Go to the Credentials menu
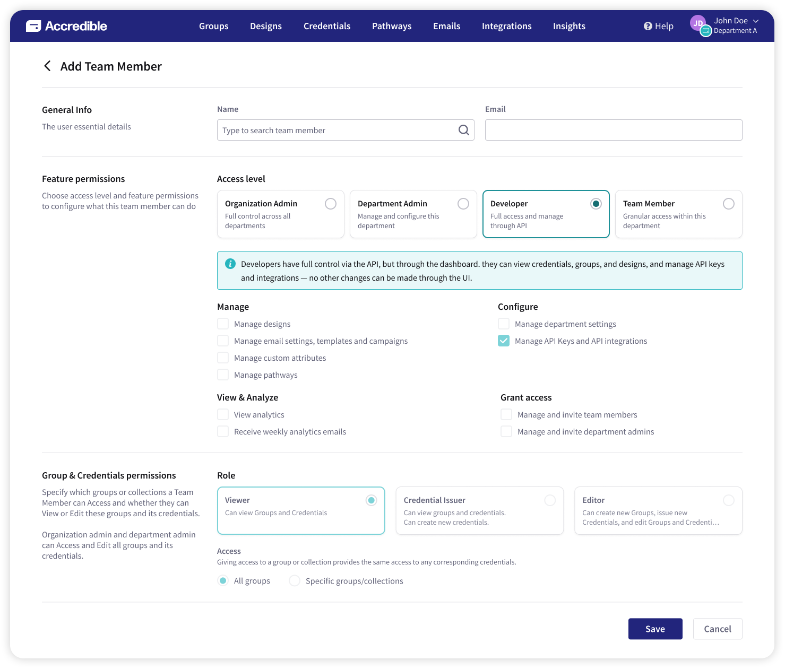Image resolution: width=785 pixels, height=669 pixels. 327,26
